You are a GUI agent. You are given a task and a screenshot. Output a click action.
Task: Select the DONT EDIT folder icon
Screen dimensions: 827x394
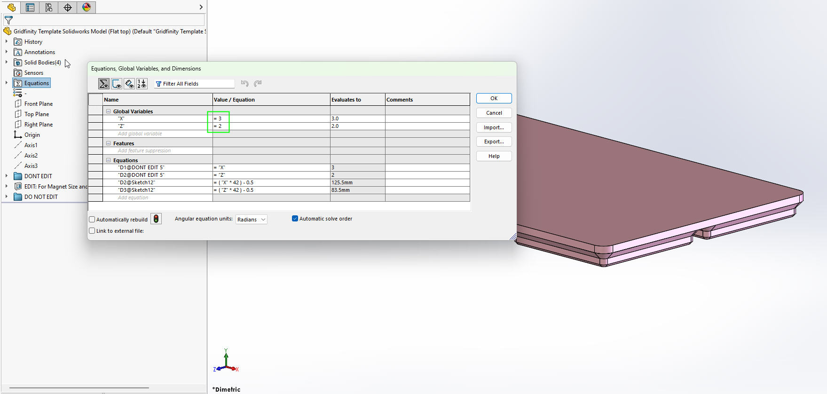pyautogui.click(x=18, y=176)
